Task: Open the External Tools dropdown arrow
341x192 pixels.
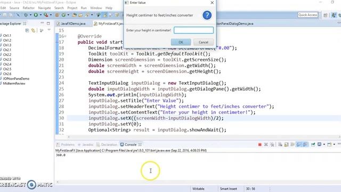Action: click(x=51, y=15)
